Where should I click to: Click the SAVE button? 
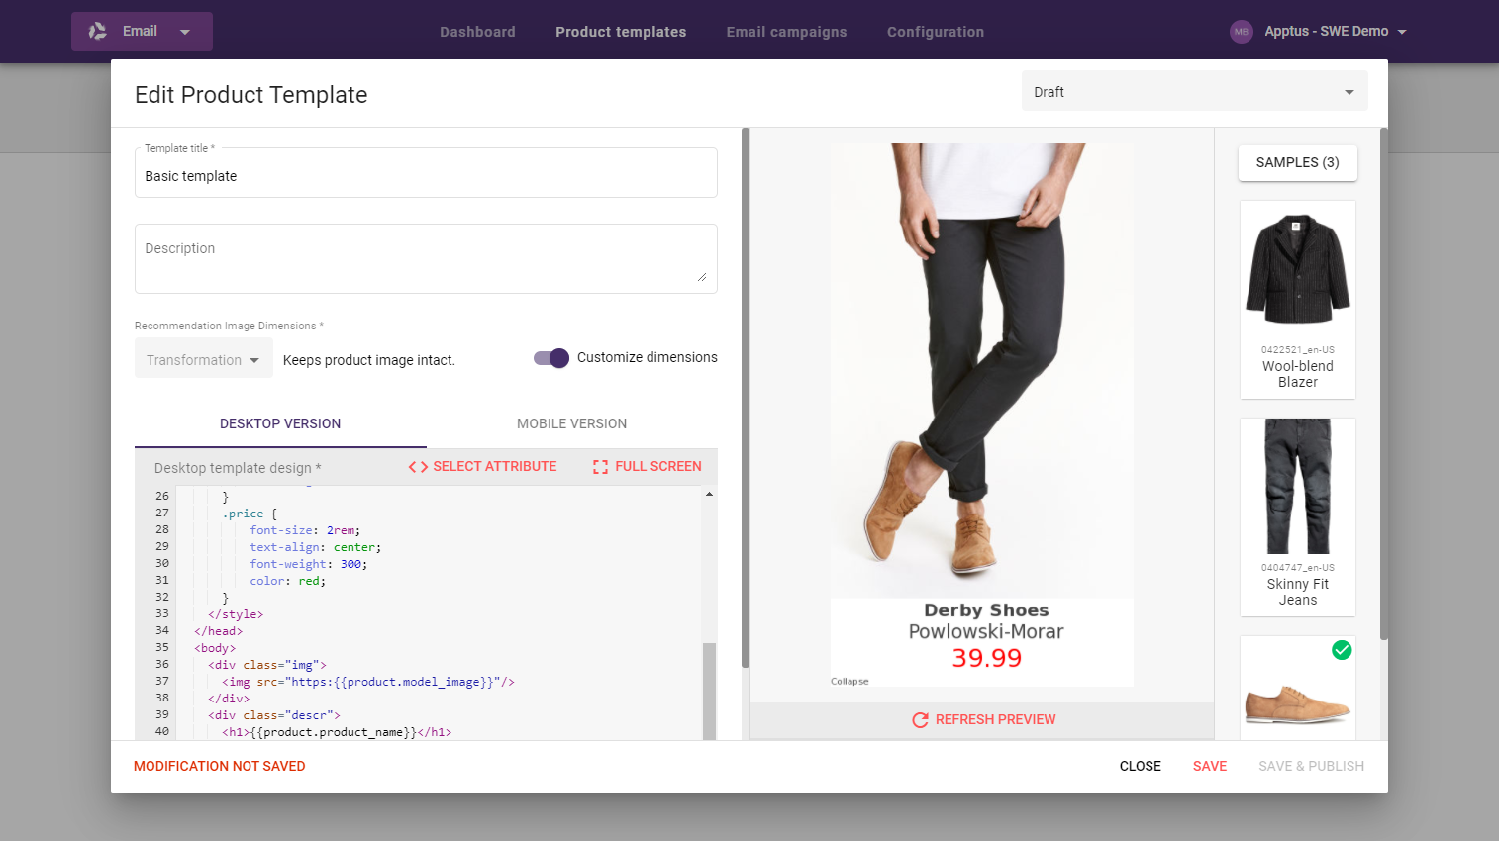coord(1210,766)
